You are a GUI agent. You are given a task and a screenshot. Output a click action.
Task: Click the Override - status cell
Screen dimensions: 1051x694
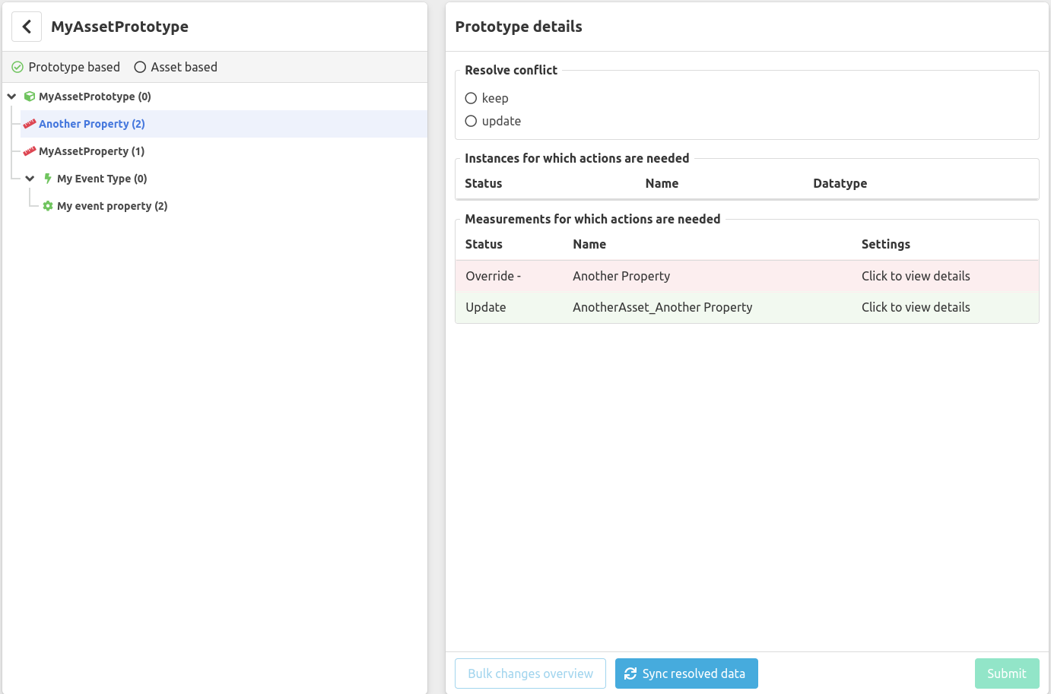494,276
